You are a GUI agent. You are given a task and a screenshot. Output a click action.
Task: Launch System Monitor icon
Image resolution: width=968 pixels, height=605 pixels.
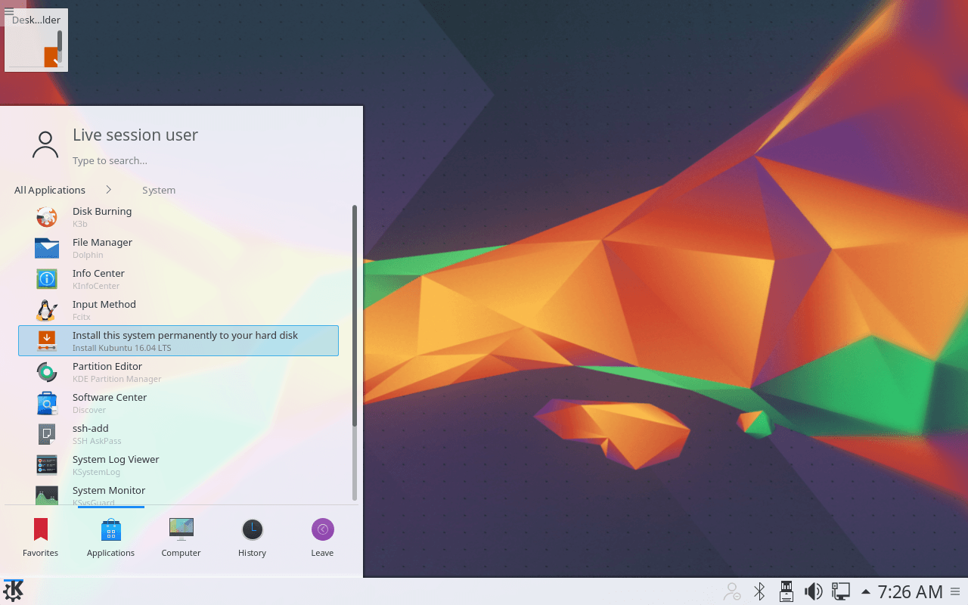click(47, 495)
